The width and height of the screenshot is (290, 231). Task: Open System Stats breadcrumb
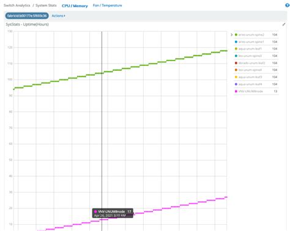pyautogui.click(x=46, y=5)
